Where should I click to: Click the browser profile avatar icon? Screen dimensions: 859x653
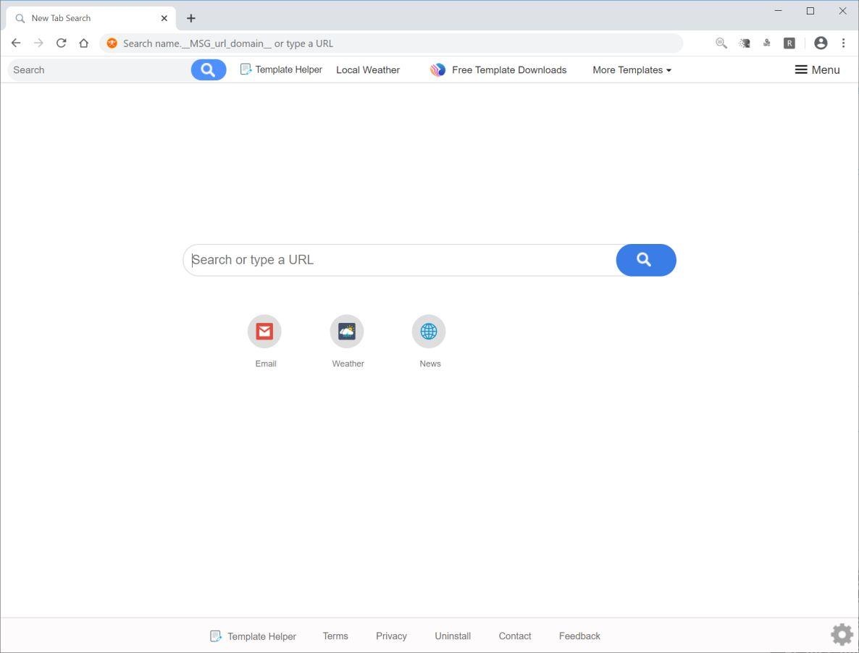click(821, 43)
